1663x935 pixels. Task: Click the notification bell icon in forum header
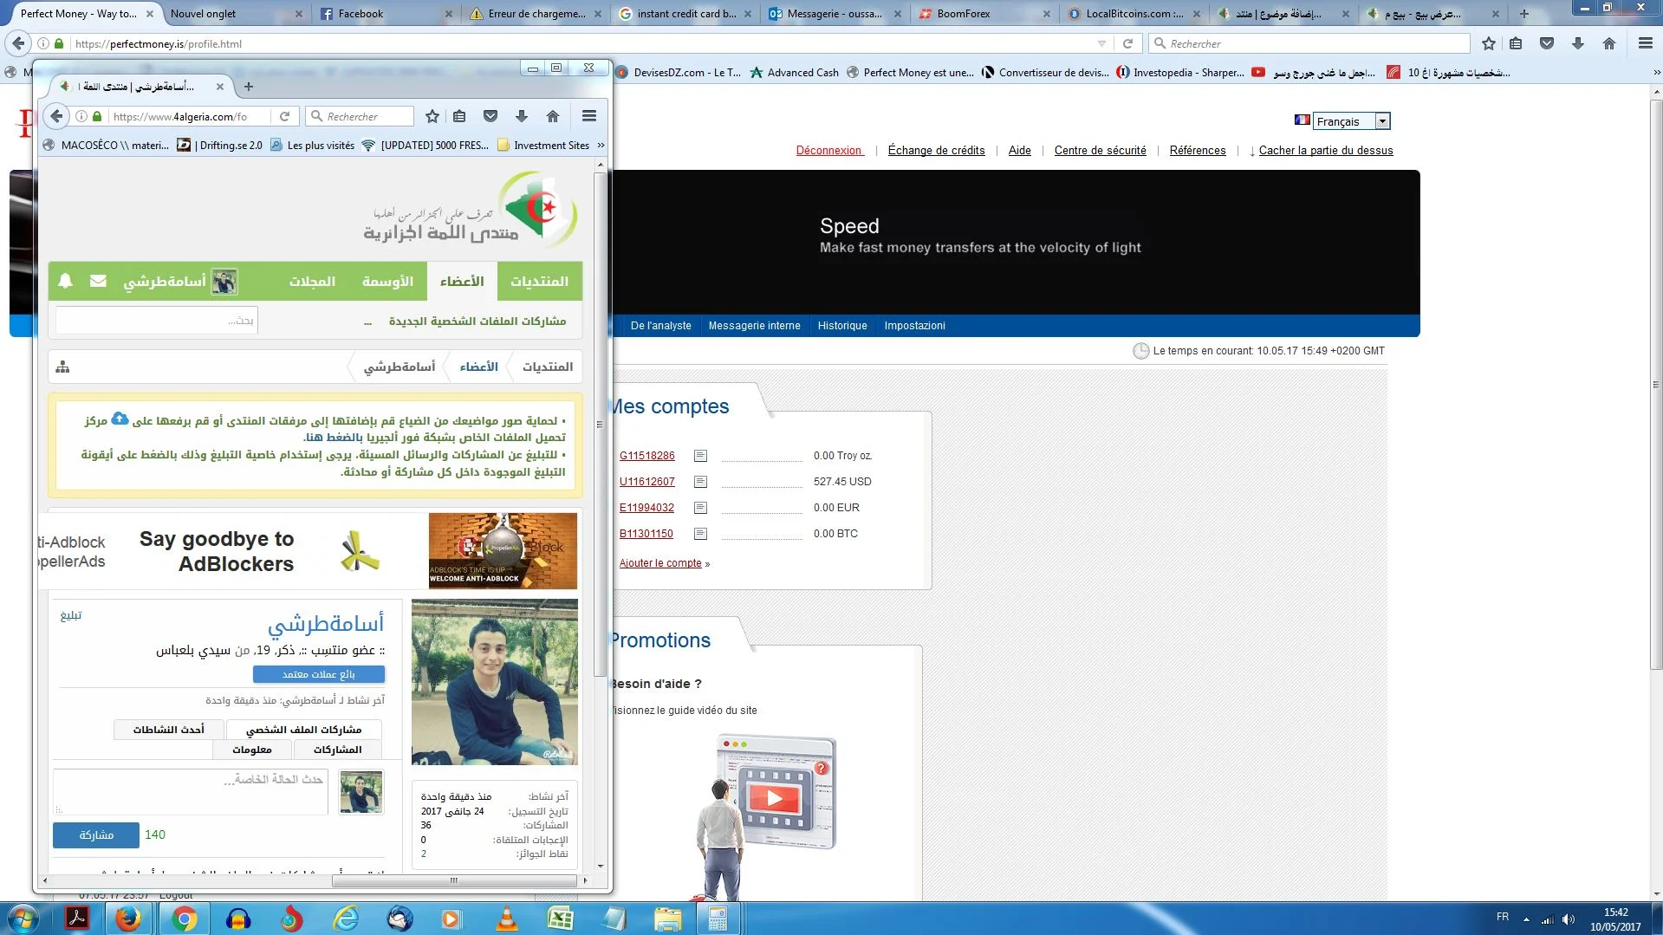pos(65,281)
